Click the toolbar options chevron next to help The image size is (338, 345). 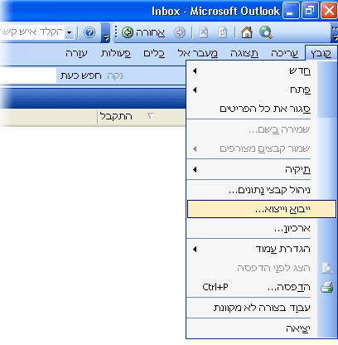click(x=105, y=33)
